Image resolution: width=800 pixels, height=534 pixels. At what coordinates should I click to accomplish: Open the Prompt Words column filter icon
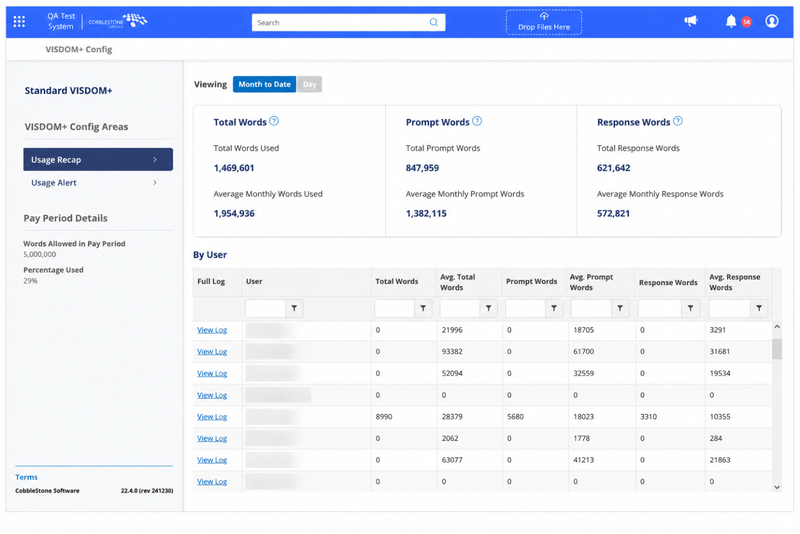(x=554, y=308)
